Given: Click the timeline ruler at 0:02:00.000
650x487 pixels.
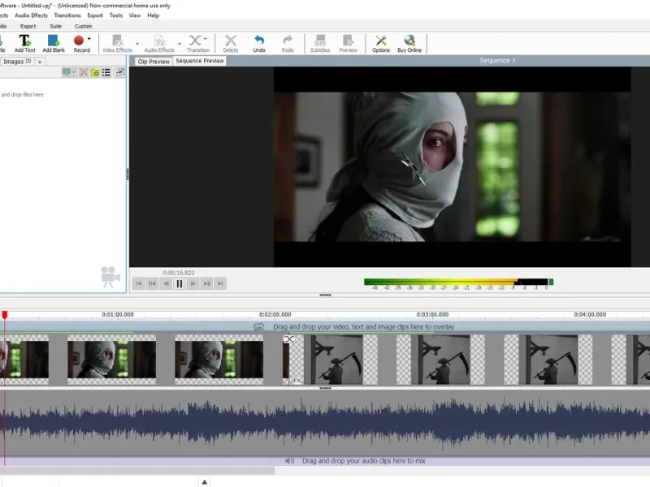Looking at the screenshot, I should point(275,315).
